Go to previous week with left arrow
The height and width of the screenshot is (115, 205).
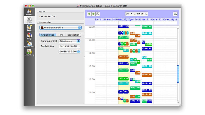point(89,14)
